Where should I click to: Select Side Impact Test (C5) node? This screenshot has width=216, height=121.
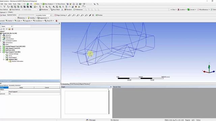coord(13,48)
